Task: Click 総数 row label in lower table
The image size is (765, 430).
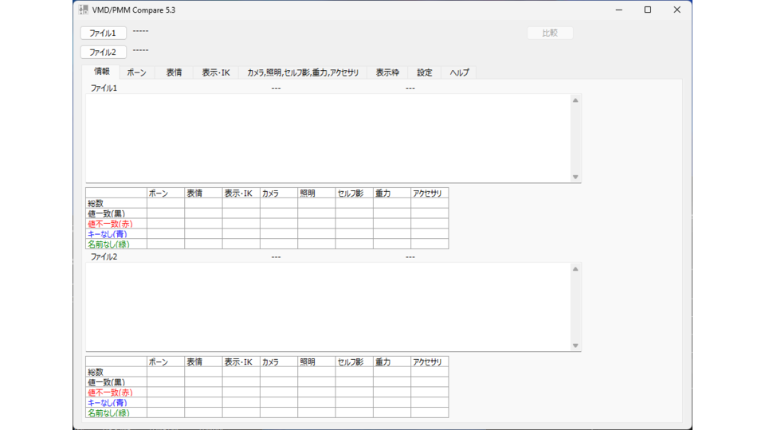Action: point(95,372)
